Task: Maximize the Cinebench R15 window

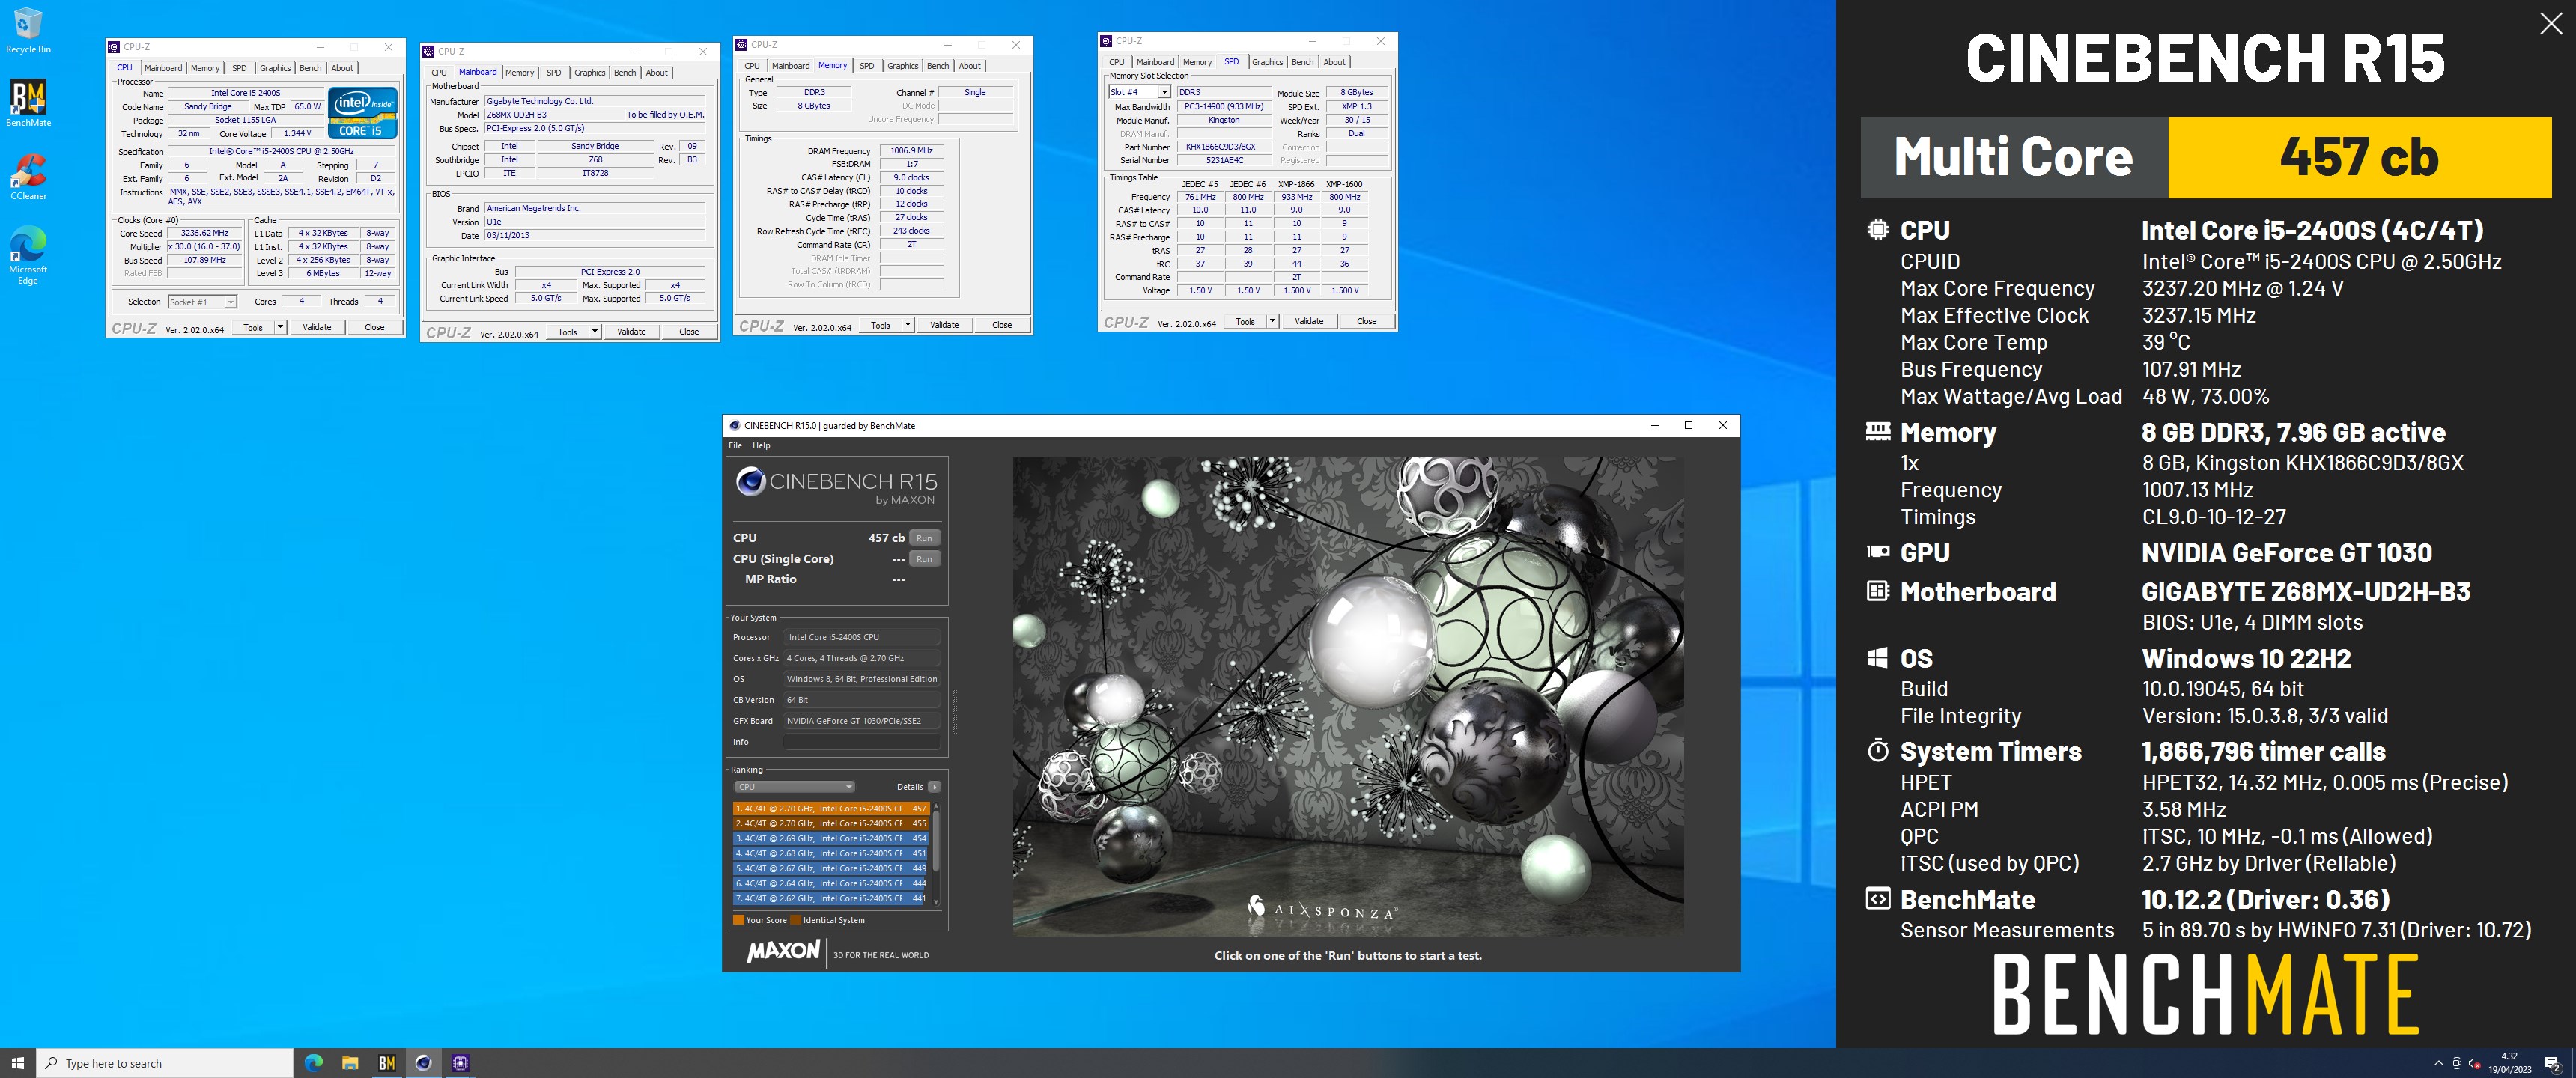Action: 1689,425
